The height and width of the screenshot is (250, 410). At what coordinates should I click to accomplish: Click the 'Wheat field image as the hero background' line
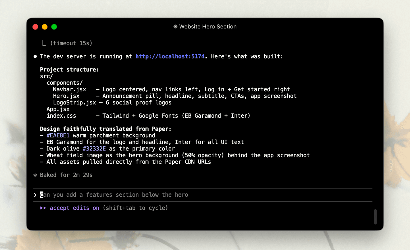[175, 155]
